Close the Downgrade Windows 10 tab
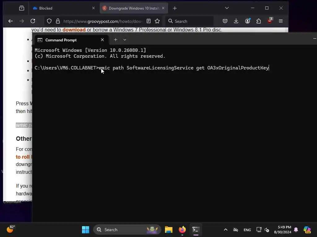317x237 pixels. 163,8
